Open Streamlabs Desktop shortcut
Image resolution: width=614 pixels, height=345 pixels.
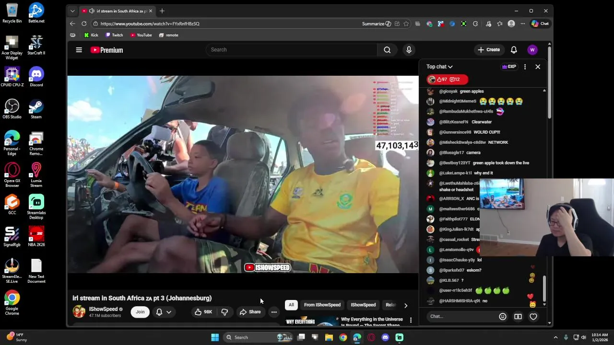(36, 207)
